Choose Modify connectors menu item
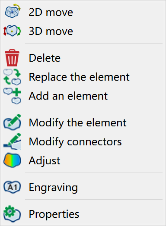Viewport: 166px width, 226px height. coord(83,141)
